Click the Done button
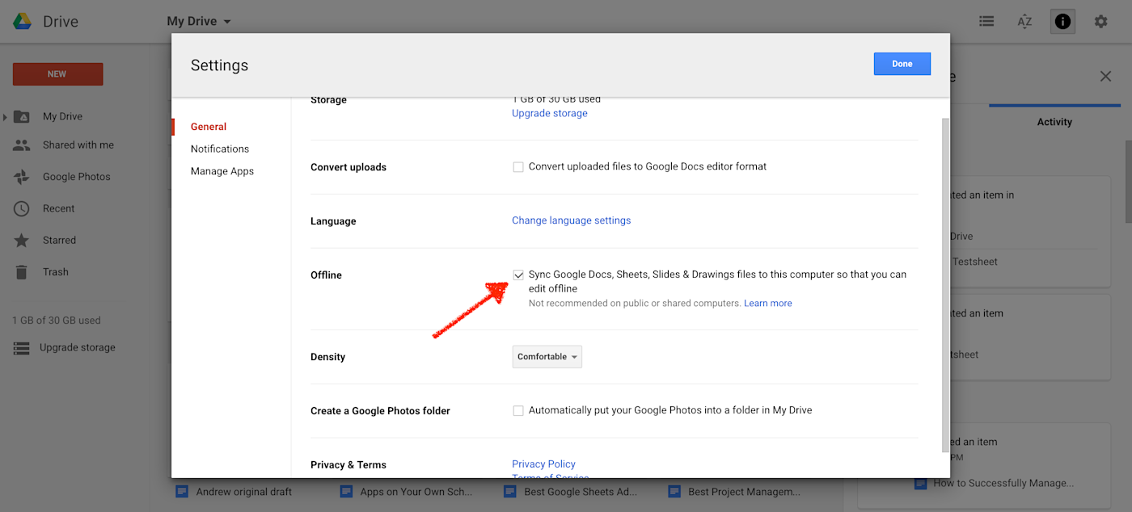The width and height of the screenshot is (1132, 512). tap(902, 63)
